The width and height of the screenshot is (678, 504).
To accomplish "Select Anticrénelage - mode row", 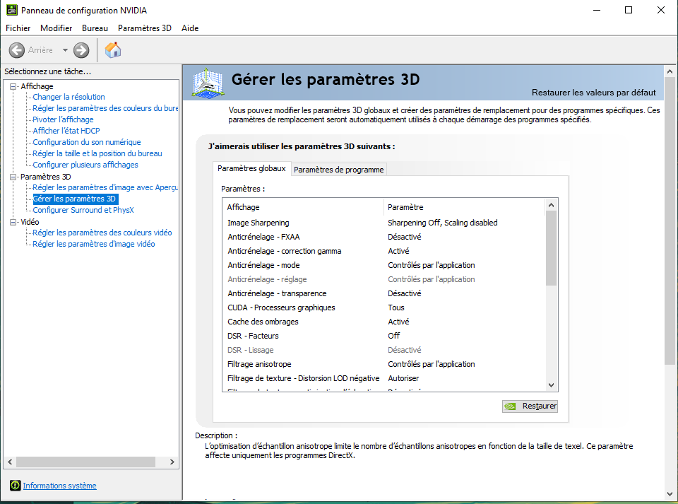I will pyautogui.click(x=384, y=265).
